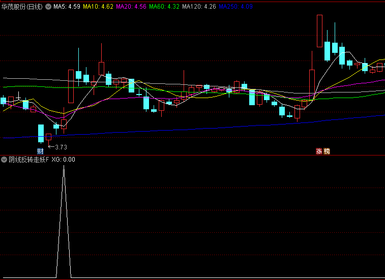Screen dimensions: 385x280
Task: Click the lowest cyan candlestick above 财 marker
Action: pyautogui.click(x=41, y=133)
